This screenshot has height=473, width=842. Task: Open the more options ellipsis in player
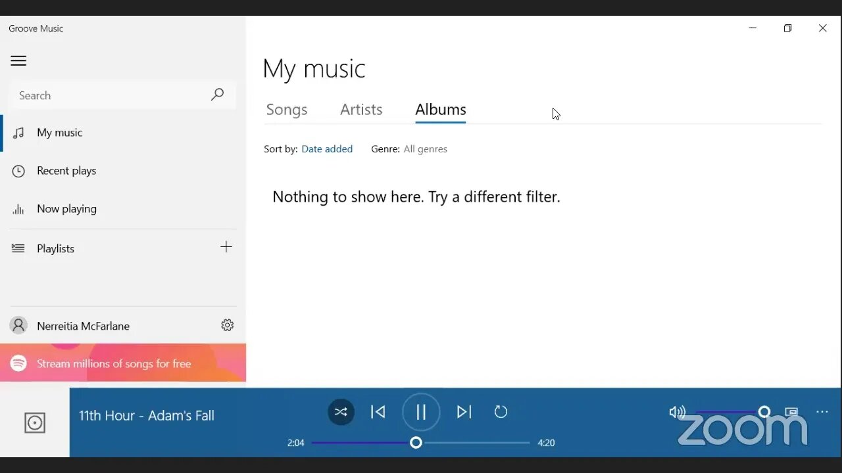click(x=822, y=412)
